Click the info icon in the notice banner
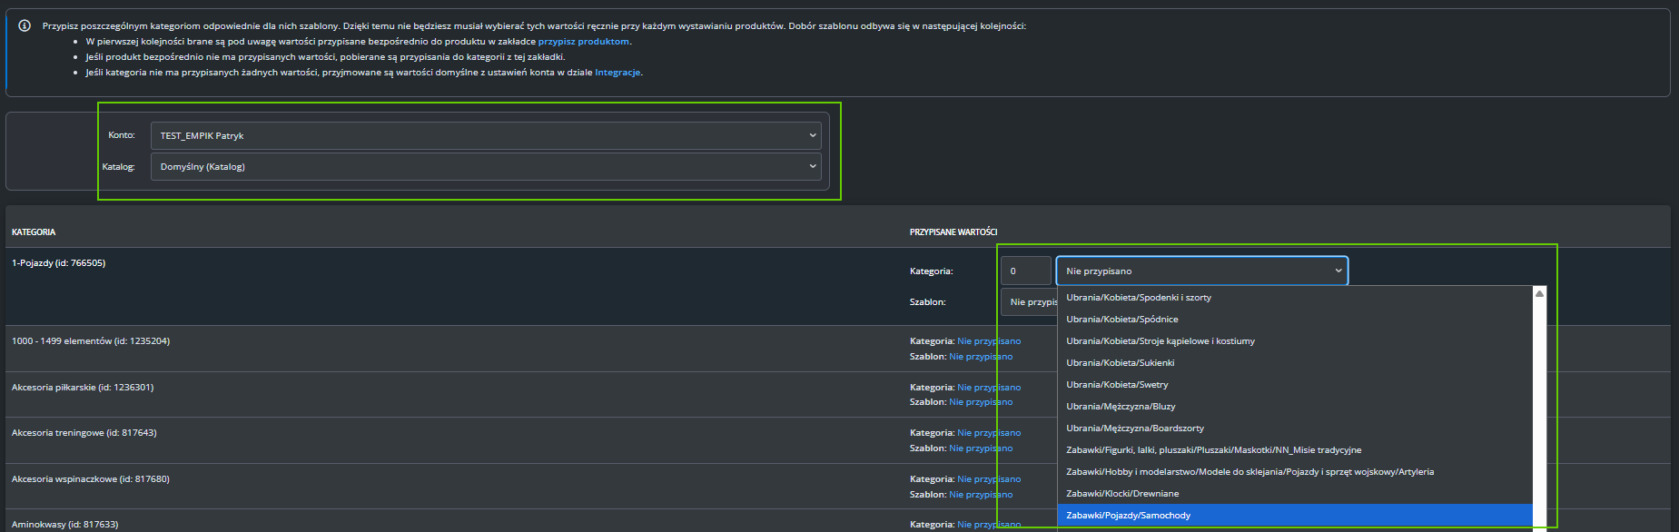1679x532 pixels. tap(25, 25)
